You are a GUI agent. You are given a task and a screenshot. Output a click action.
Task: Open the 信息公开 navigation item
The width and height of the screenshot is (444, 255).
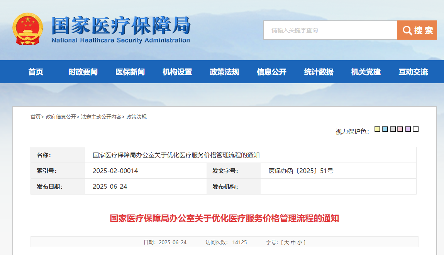271,72
